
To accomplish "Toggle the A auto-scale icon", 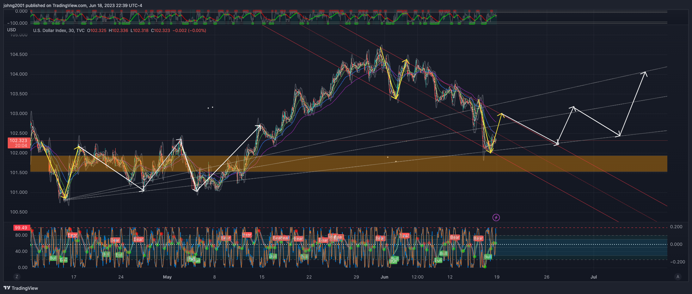I will 678,277.
